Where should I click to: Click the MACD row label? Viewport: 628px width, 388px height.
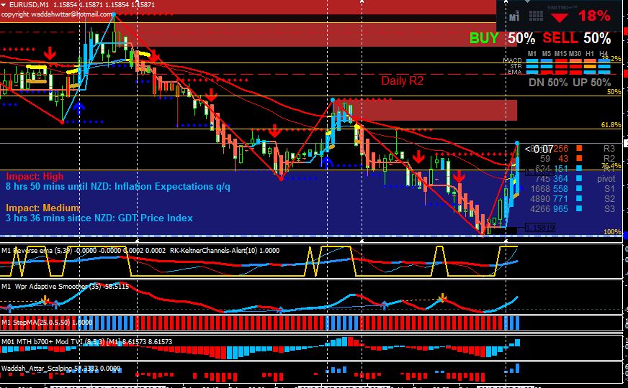(x=512, y=60)
